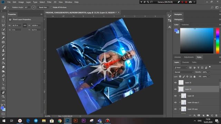Click the Add layer style fx icon
The height and width of the screenshot is (124, 221).
pos(194,115)
